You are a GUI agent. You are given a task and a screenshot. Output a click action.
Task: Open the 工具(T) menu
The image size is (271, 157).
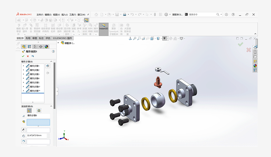73,15
